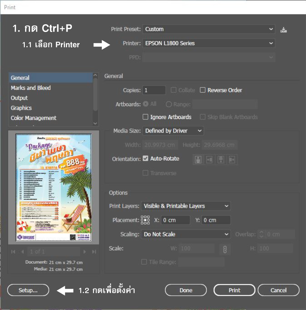Click the placement reference point grid icon
Viewport: 306px width, 310px height.
pos(145,220)
